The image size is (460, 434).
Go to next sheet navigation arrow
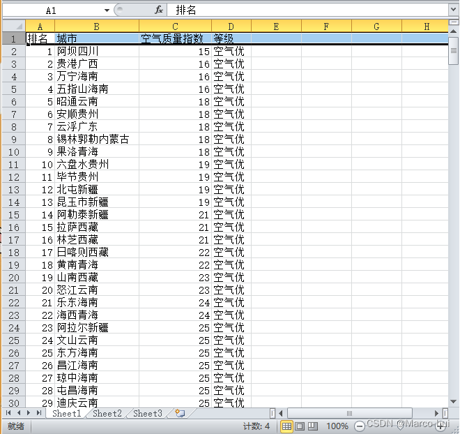29,413
